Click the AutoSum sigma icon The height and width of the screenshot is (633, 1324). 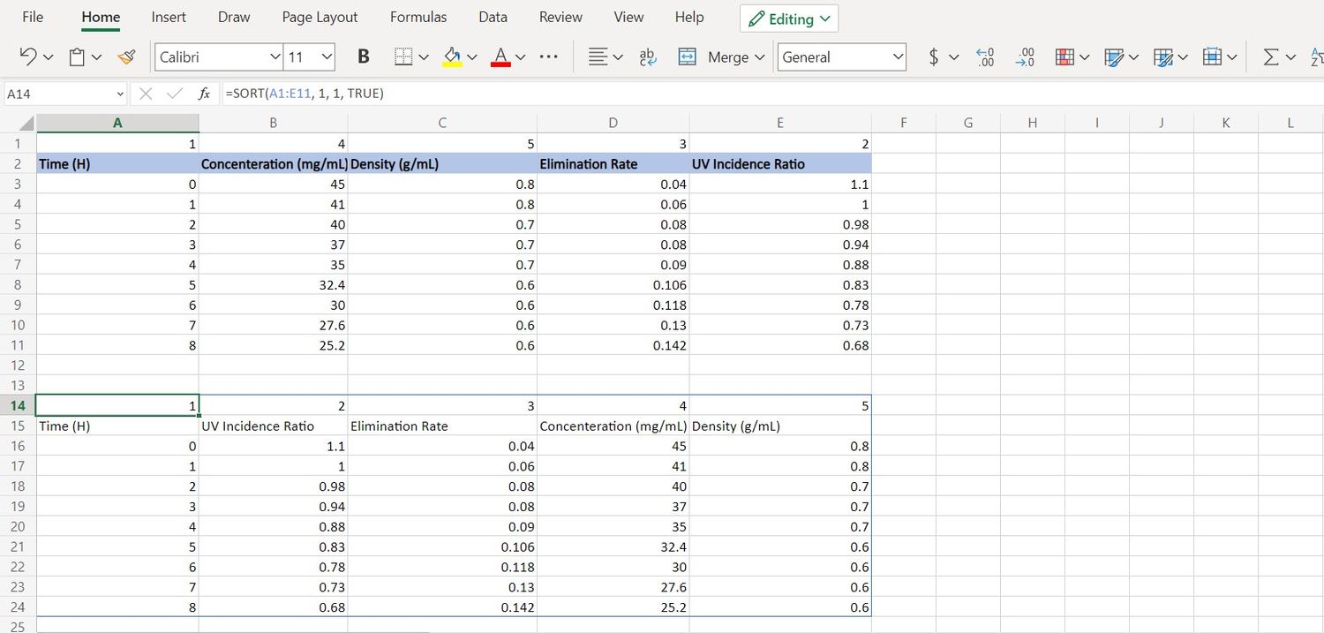(1271, 57)
